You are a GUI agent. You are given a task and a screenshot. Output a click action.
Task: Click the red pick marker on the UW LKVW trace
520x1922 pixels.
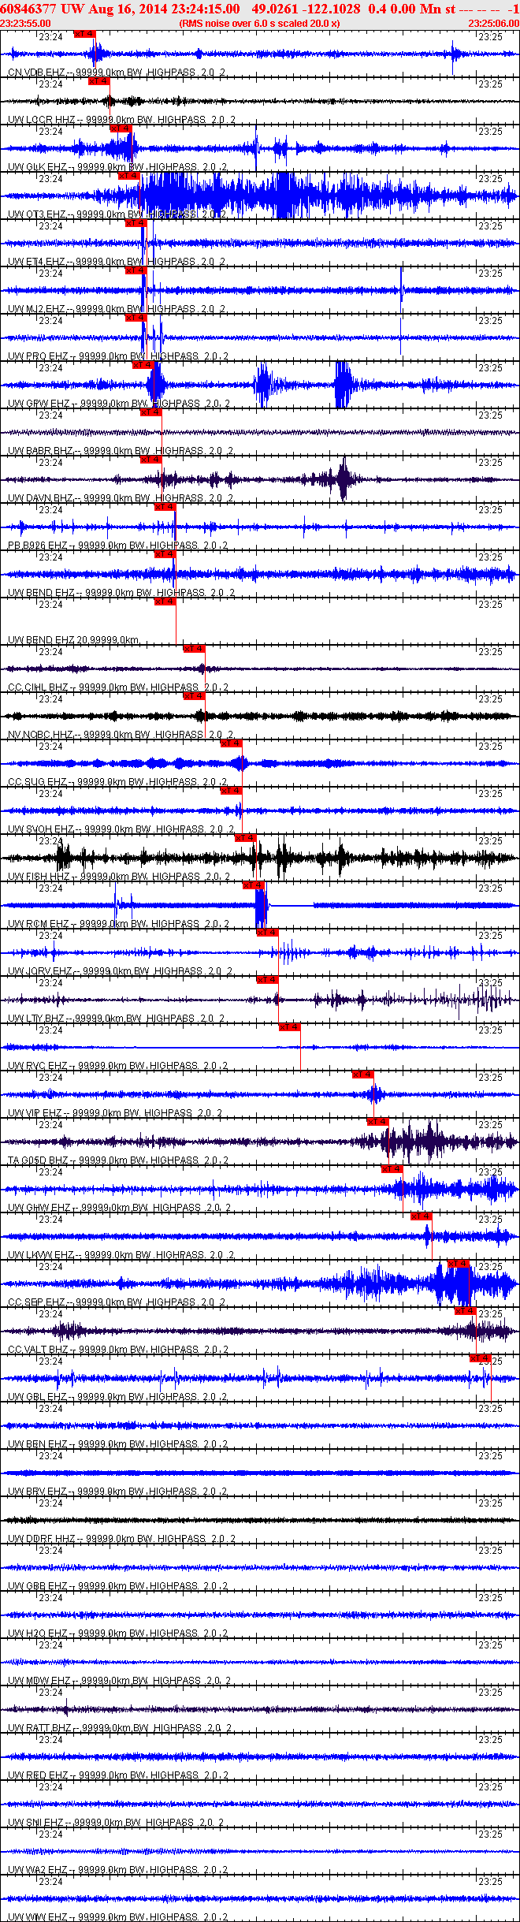[x=422, y=1216]
